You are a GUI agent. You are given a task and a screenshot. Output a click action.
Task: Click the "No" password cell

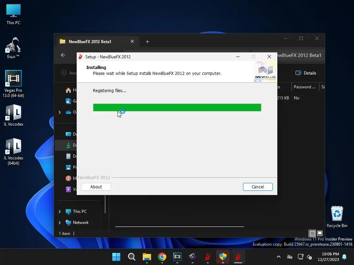point(296,98)
